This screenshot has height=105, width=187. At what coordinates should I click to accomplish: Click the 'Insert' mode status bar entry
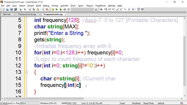122,103
